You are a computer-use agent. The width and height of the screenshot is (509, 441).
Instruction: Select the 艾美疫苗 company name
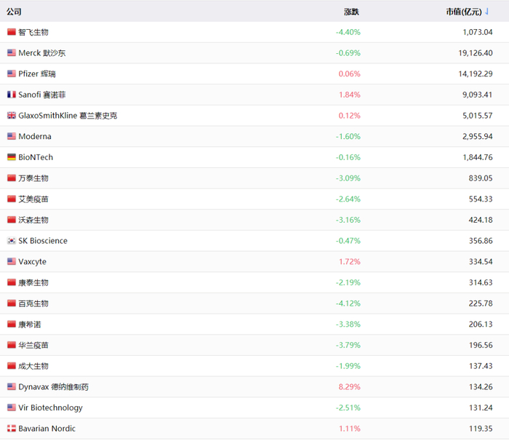coord(33,199)
